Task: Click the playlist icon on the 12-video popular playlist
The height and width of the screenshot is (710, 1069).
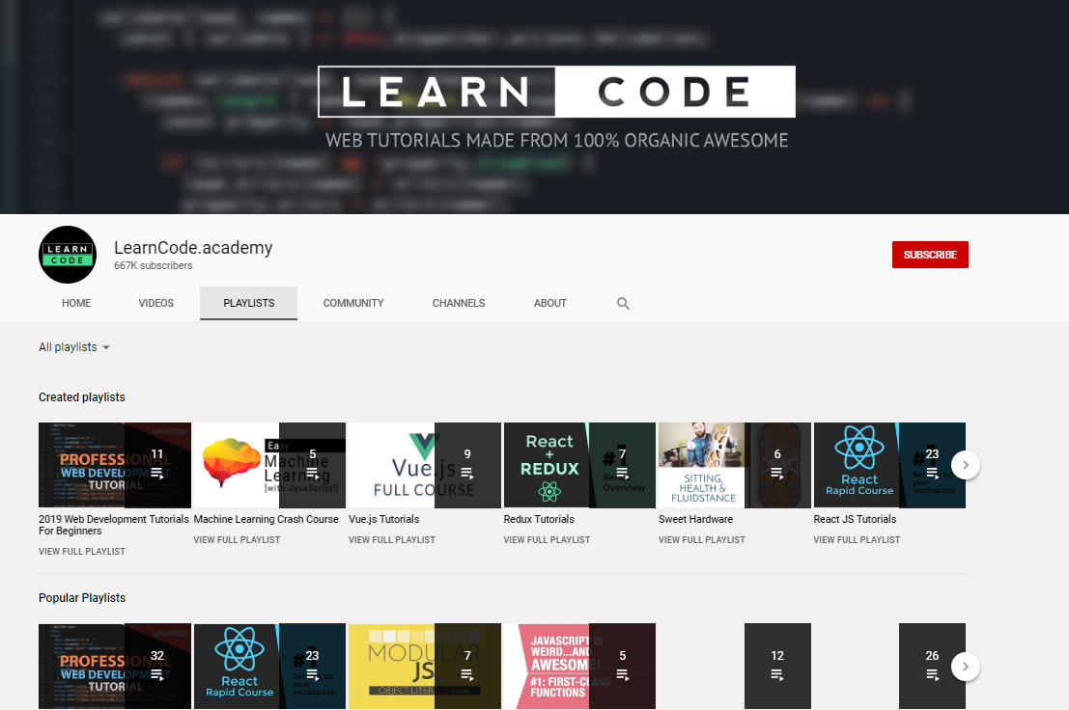Action: pos(777,674)
